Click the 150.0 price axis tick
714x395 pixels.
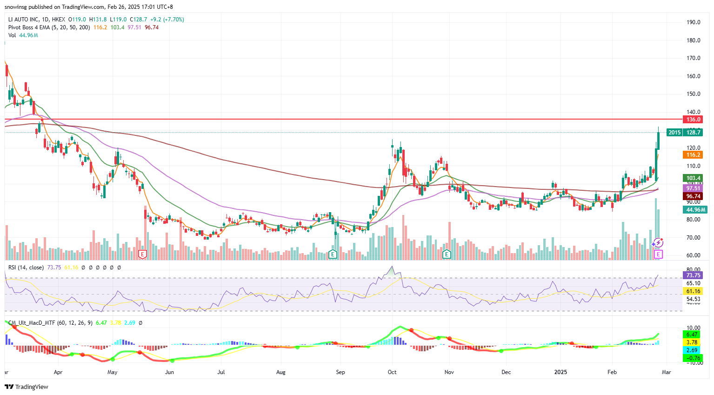(x=694, y=94)
